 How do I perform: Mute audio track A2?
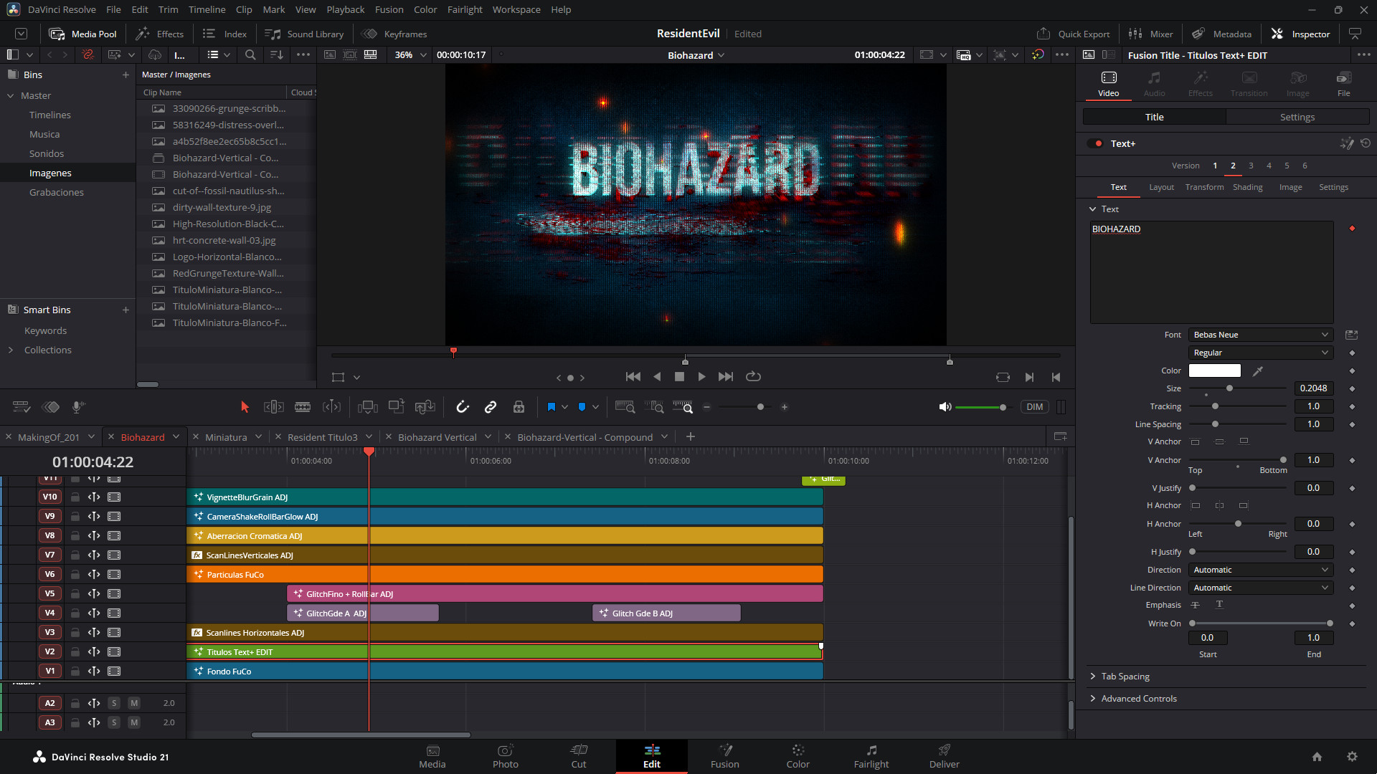tap(134, 703)
